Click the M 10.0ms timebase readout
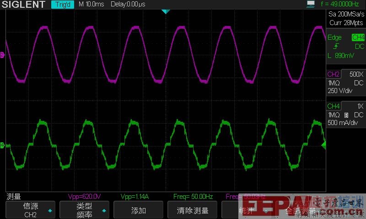 pyautogui.click(x=91, y=4)
